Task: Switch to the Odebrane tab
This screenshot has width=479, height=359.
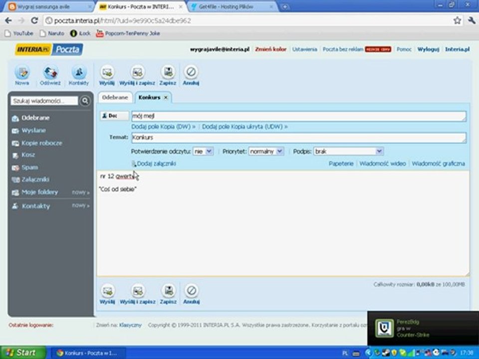Action: coord(115,97)
